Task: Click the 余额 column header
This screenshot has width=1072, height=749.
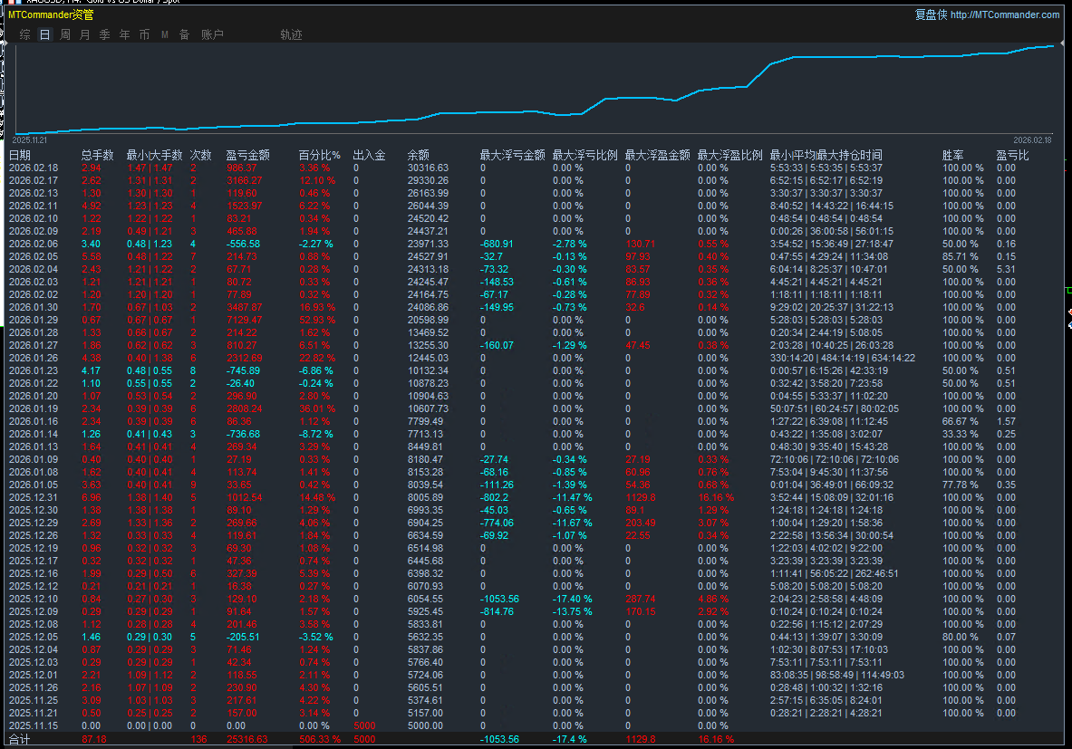Action: coord(419,155)
